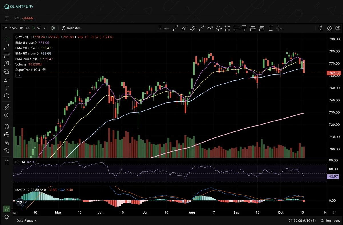
Task: Open the pattern drawing tool in sidebar
Action: click(x=7, y=63)
